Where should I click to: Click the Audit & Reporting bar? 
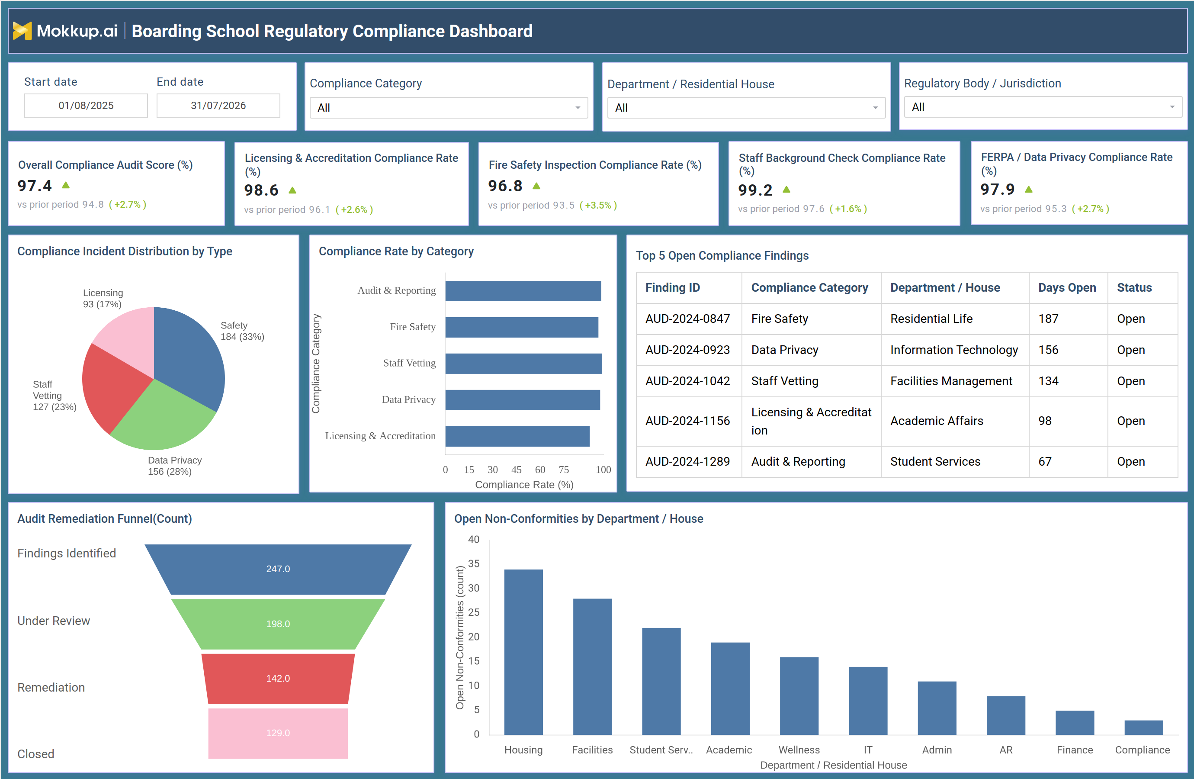click(x=523, y=291)
